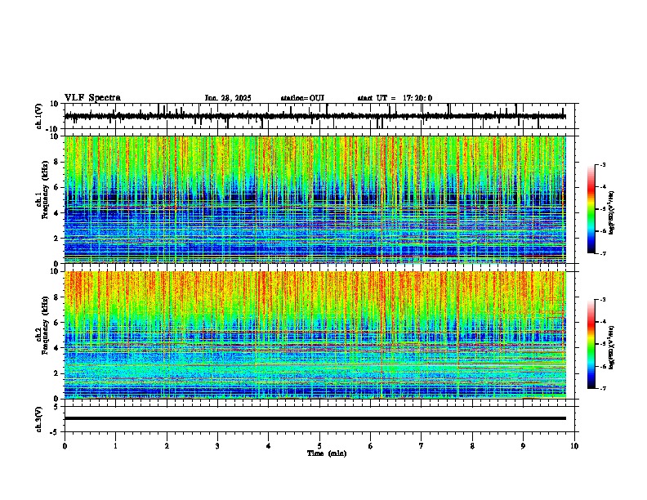This screenshot has height=500, width=647.
Task: Click the "station=OUJ" header label
Action: [302, 98]
